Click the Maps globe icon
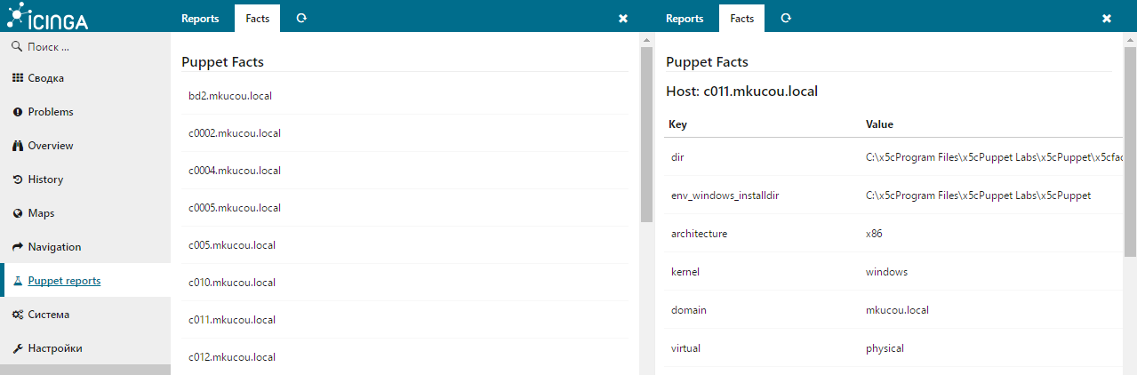The height and width of the screenshot is (375, 1137). coord(17,213)
